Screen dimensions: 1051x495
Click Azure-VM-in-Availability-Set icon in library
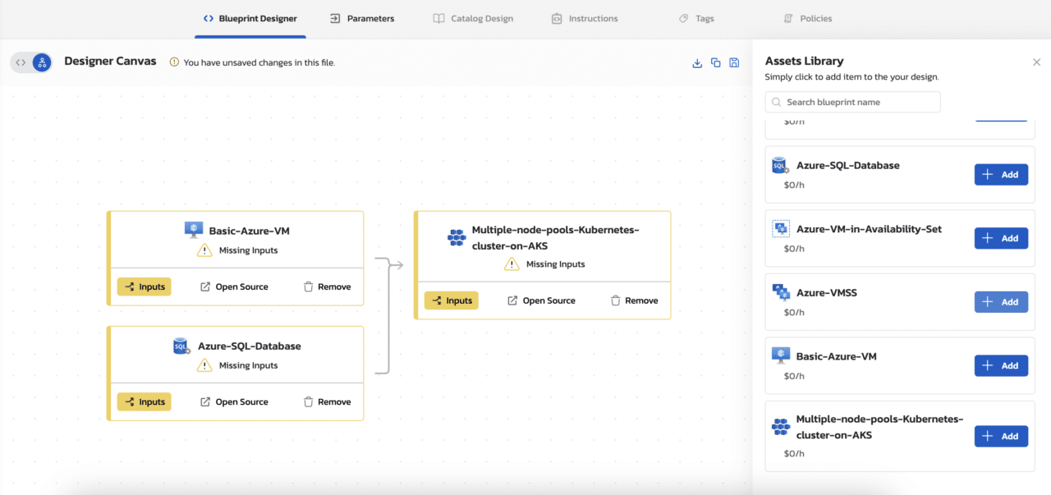(780, 229)
